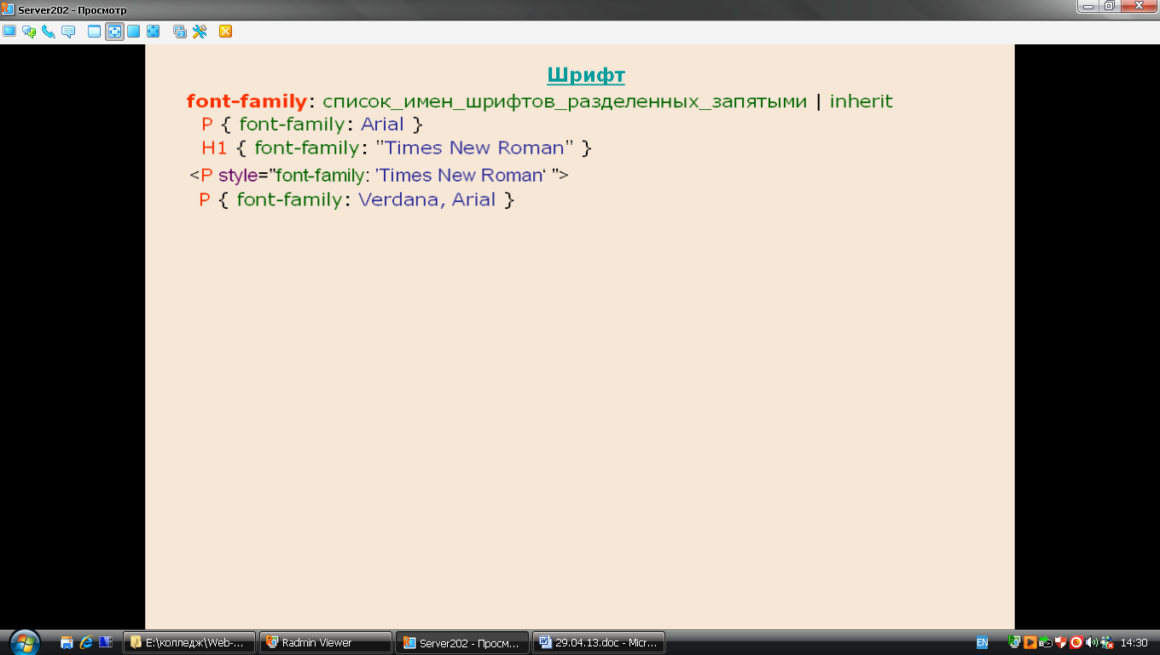Screen dimensions: 1160x655
Task: Switch to normal windowed view icon
Action: pos(95,32)
